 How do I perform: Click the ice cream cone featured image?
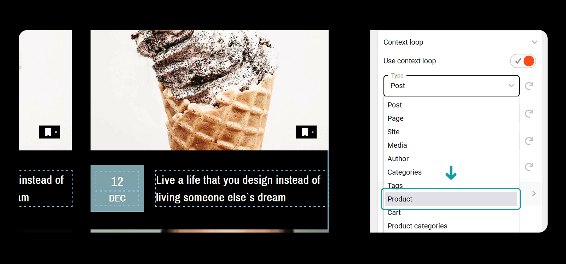click(x=209, y=90)
